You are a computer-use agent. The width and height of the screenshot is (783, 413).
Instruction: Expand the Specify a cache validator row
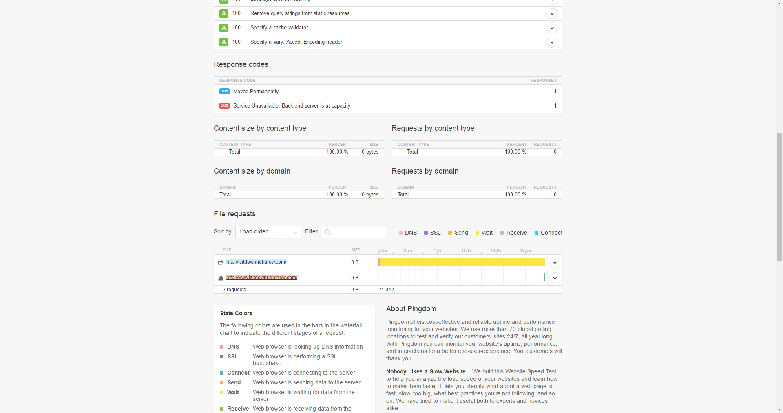(552, 28)
